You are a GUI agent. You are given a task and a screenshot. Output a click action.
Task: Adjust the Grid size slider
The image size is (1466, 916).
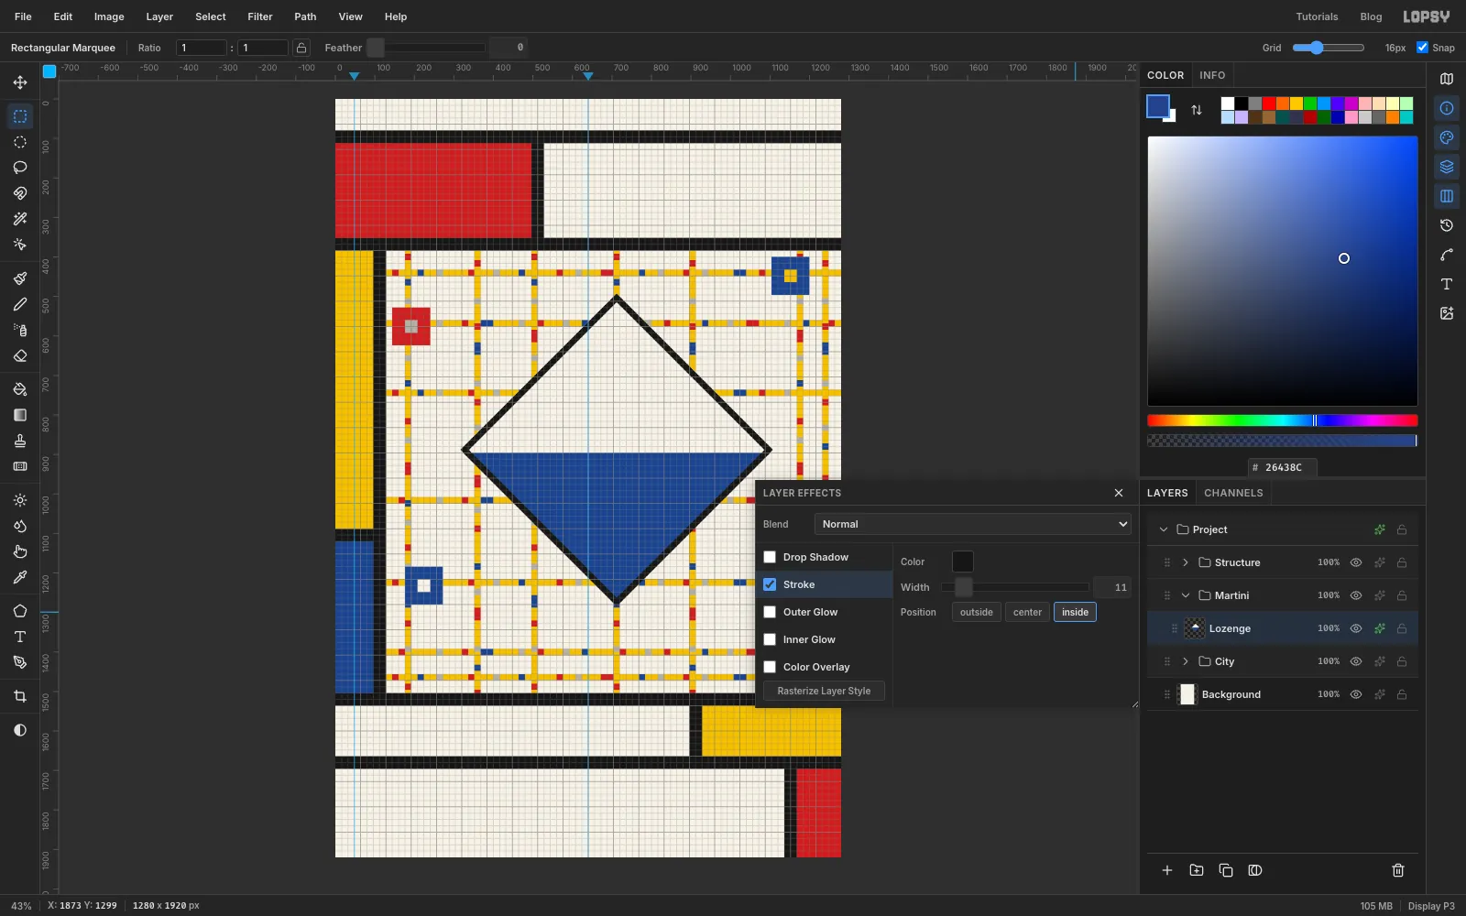click(x=1329, y=48)
